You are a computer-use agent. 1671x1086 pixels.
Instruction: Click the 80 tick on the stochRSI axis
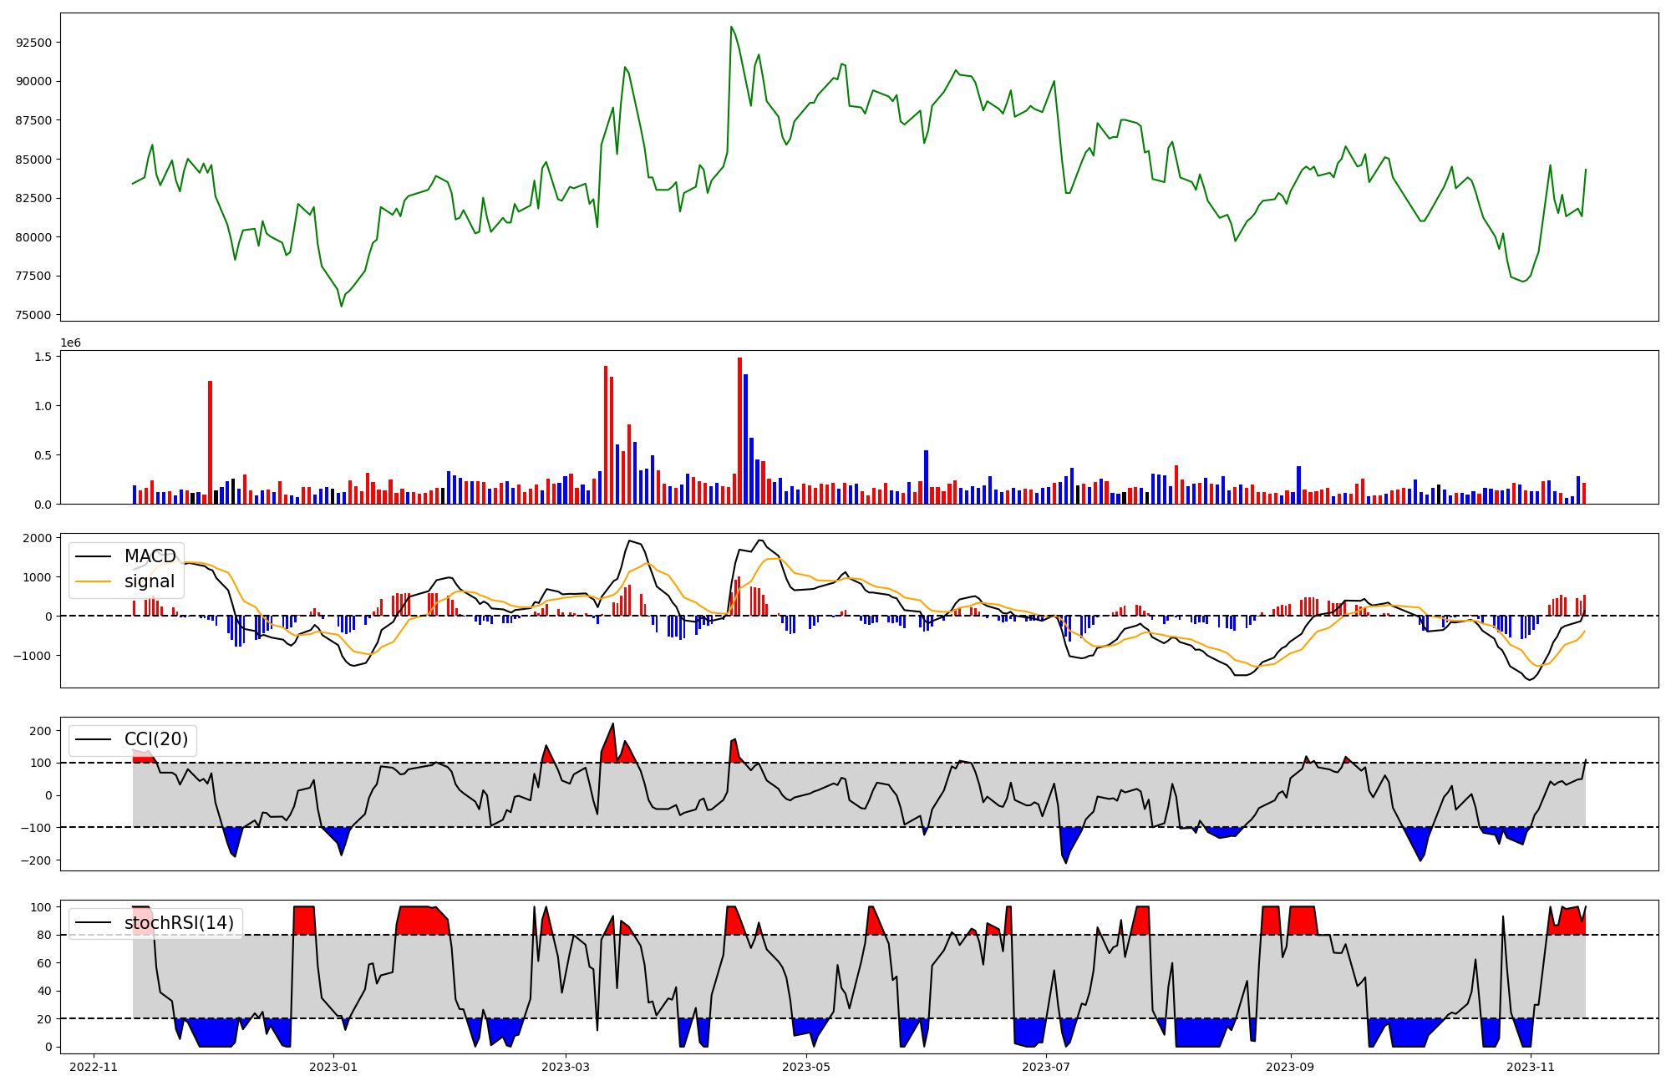pyautogui.click(x=44, y=936)
